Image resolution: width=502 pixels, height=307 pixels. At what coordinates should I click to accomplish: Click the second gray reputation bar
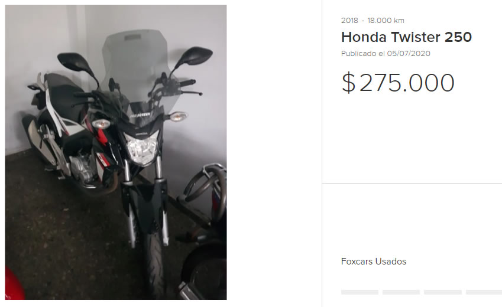(x=401, y=292)
